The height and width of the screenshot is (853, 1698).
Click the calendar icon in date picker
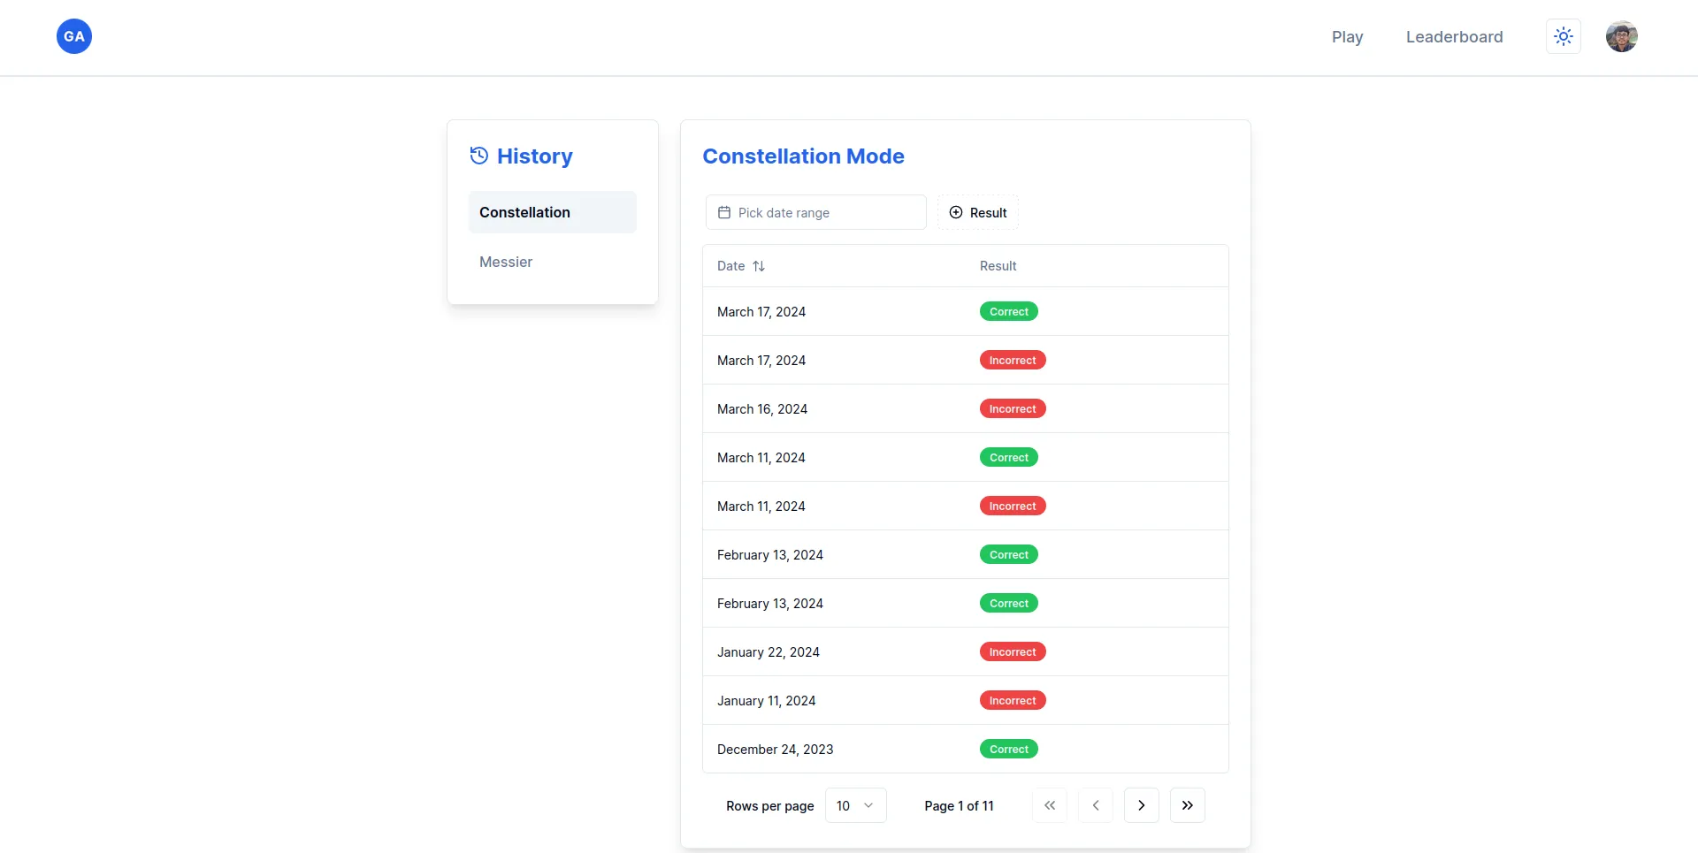coord(724,212)
